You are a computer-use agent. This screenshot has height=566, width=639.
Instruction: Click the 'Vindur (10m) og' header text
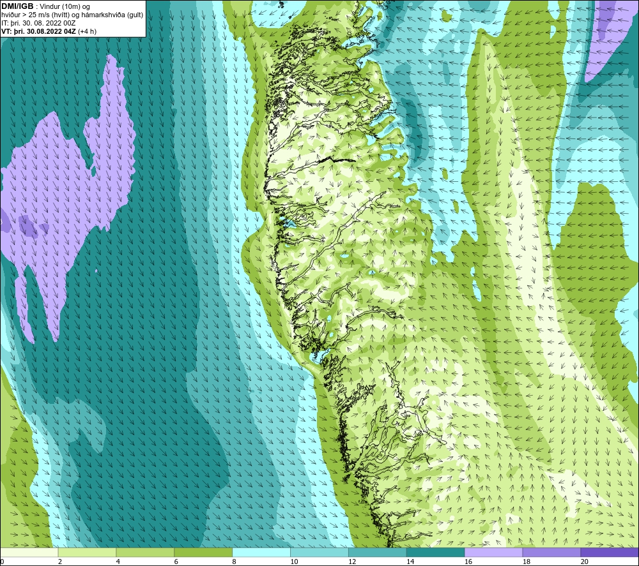coord(65,6)
